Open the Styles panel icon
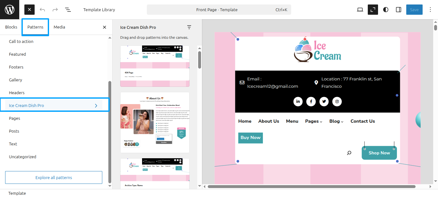This screenshot has width=438, height=197. click(x=386, y=10)
